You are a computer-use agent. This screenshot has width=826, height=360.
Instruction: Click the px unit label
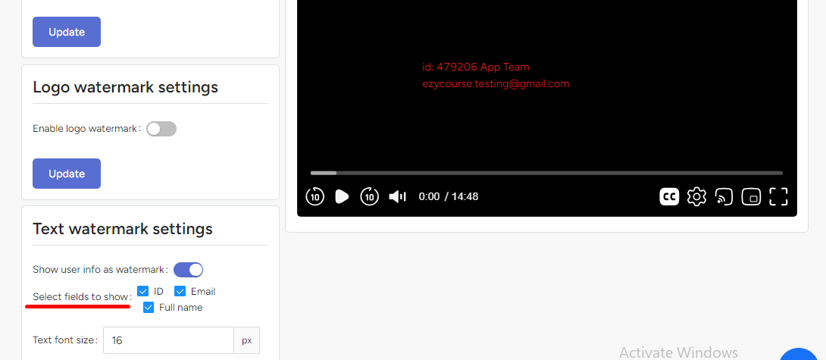[246, 340]
